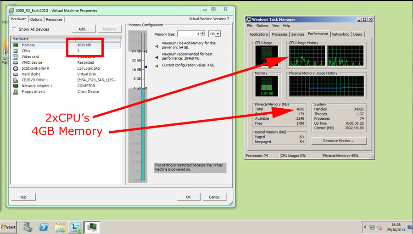
Task: Click the recommended maximum memory blue marker
Action: point(145,67)
